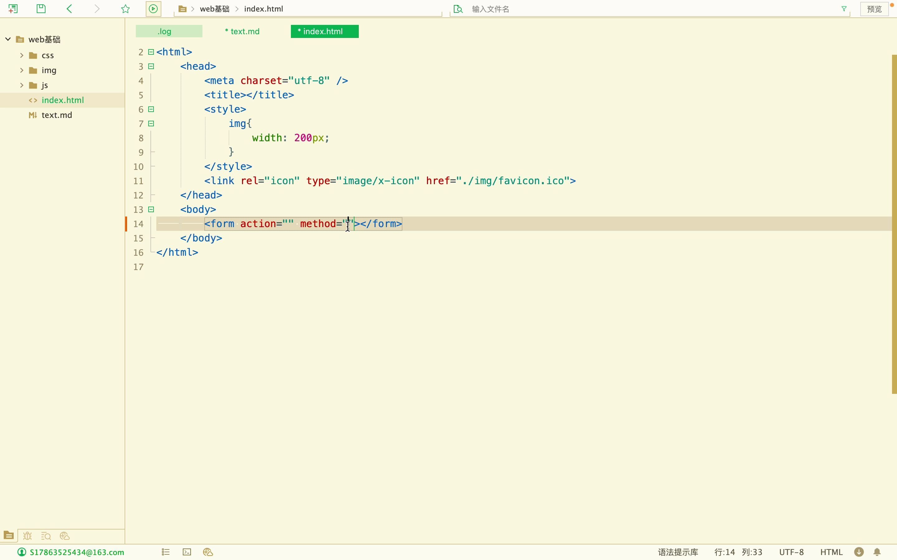Expand the js folder
The height and width of the screenshot is (560, 897).
21,85
